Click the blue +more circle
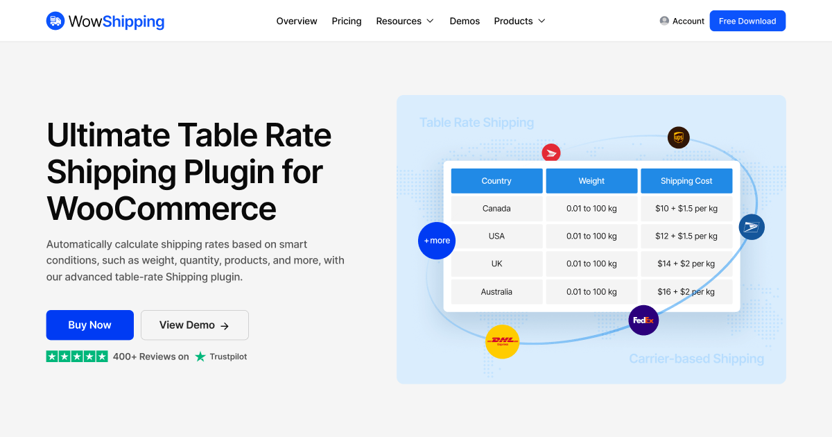Viewport: 832px width, 437px height. (x=437, y=241)
